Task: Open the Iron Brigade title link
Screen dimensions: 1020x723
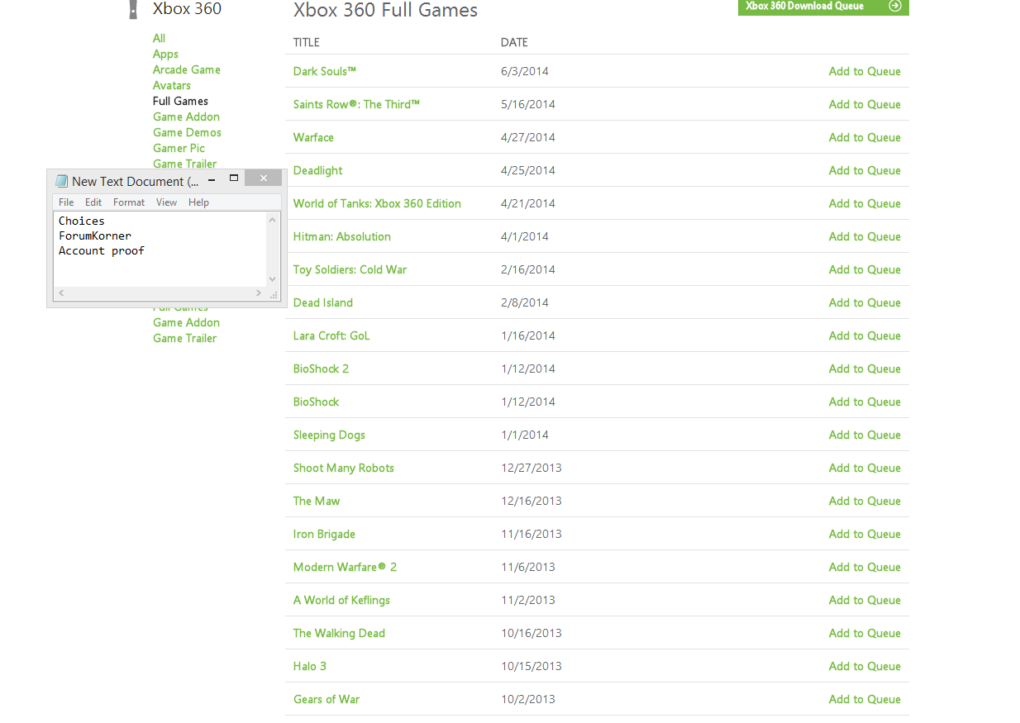Action: [x=324, y=534]
